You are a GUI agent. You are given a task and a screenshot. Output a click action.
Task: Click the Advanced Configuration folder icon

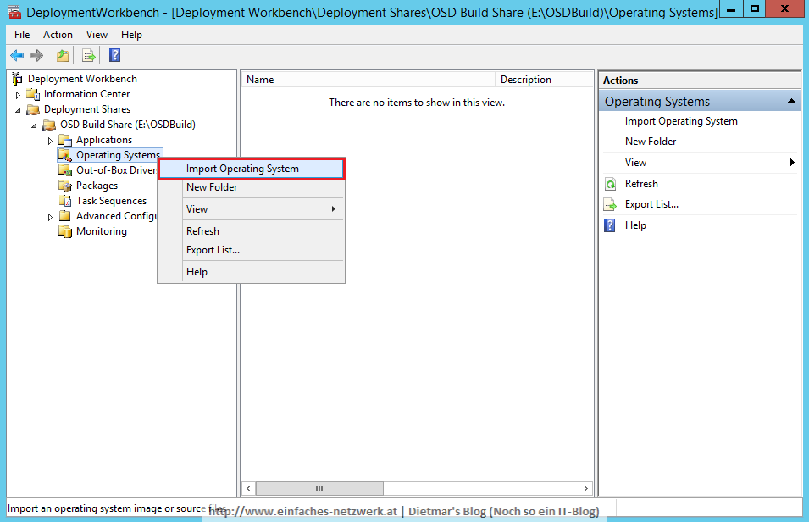65,216
